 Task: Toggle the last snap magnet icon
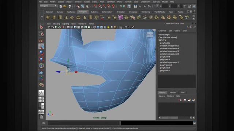114,6
